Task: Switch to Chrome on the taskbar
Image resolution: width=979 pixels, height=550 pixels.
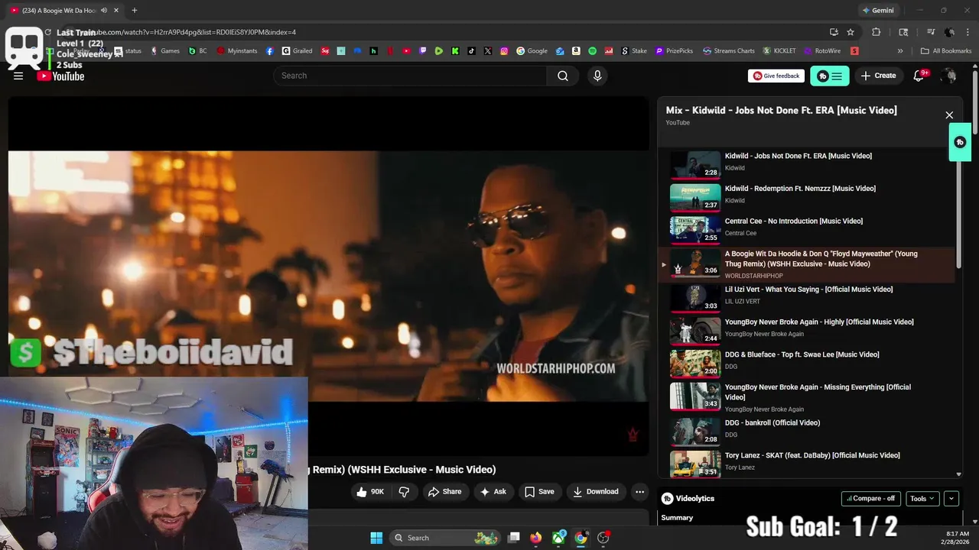Action: [581, 538]
